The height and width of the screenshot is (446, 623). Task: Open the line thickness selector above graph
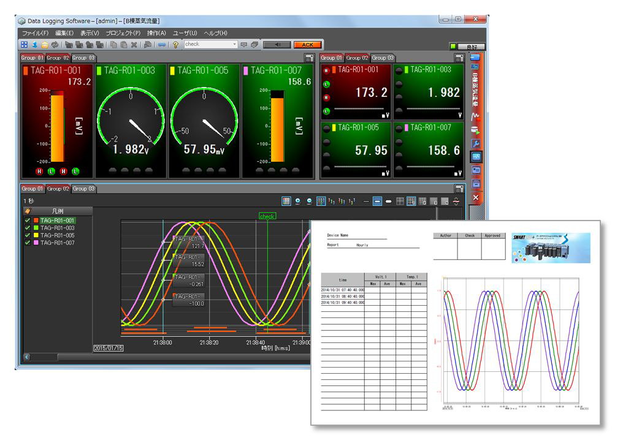point(376,200)
